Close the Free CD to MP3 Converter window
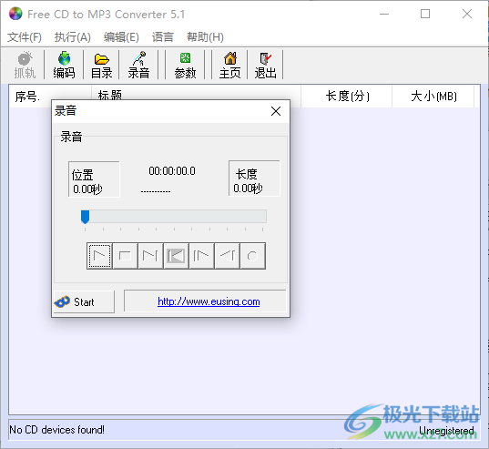 [467, 14]
